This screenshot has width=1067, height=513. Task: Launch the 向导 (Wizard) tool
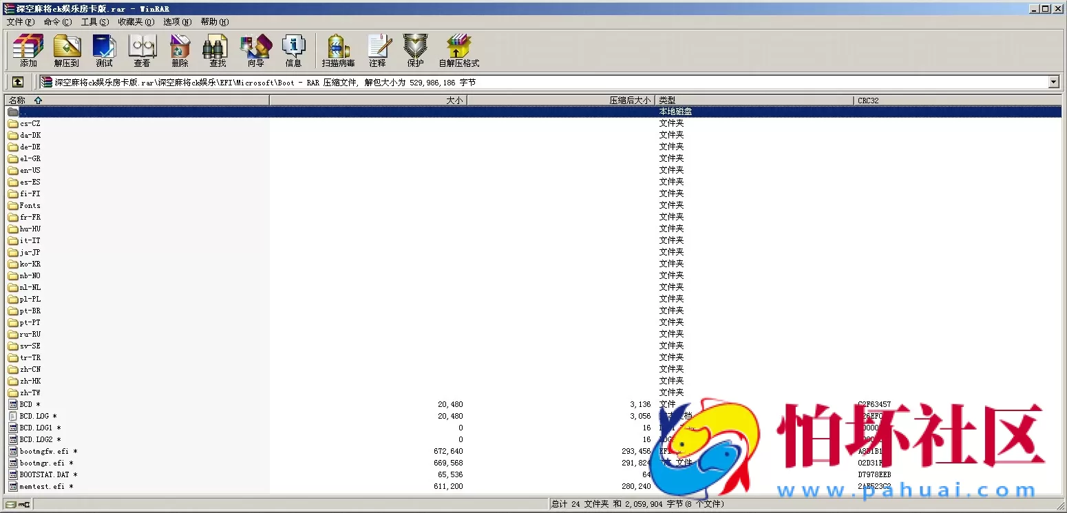tap(255, 50)
